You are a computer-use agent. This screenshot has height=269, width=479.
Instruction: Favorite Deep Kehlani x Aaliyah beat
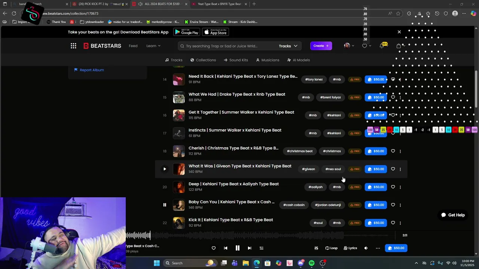point(393,187)
